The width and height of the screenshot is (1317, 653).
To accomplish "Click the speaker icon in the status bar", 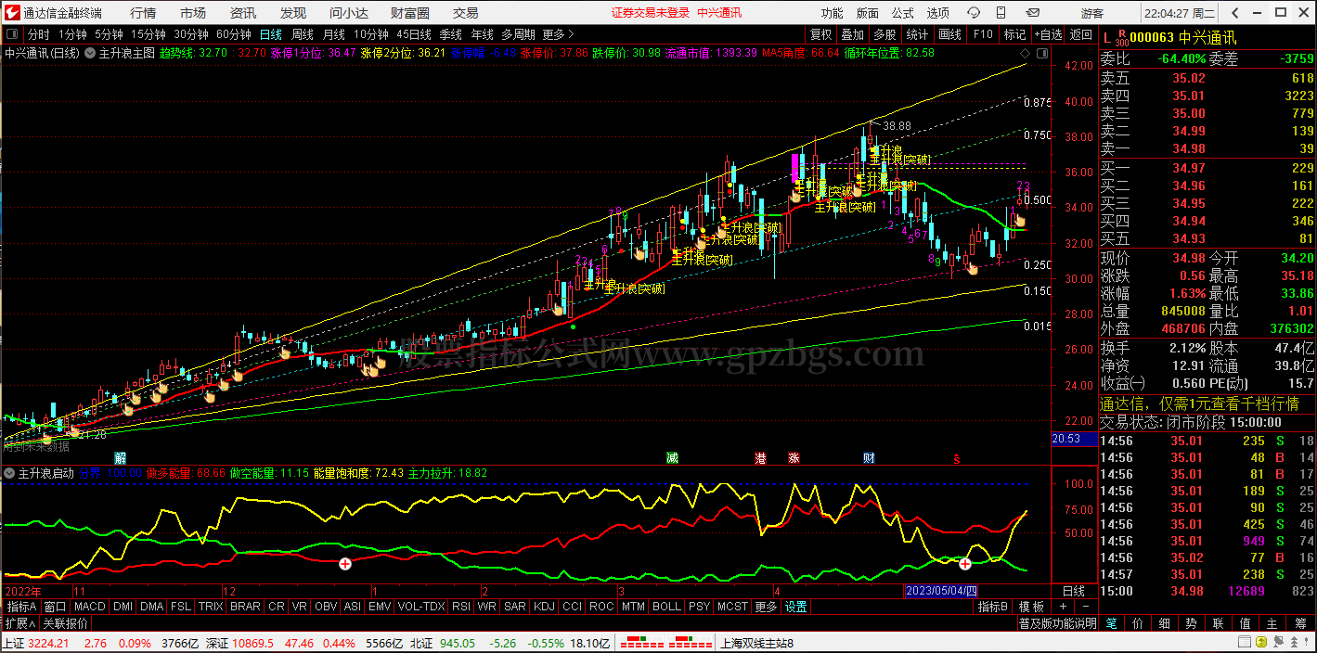I will click(1280, 643).
